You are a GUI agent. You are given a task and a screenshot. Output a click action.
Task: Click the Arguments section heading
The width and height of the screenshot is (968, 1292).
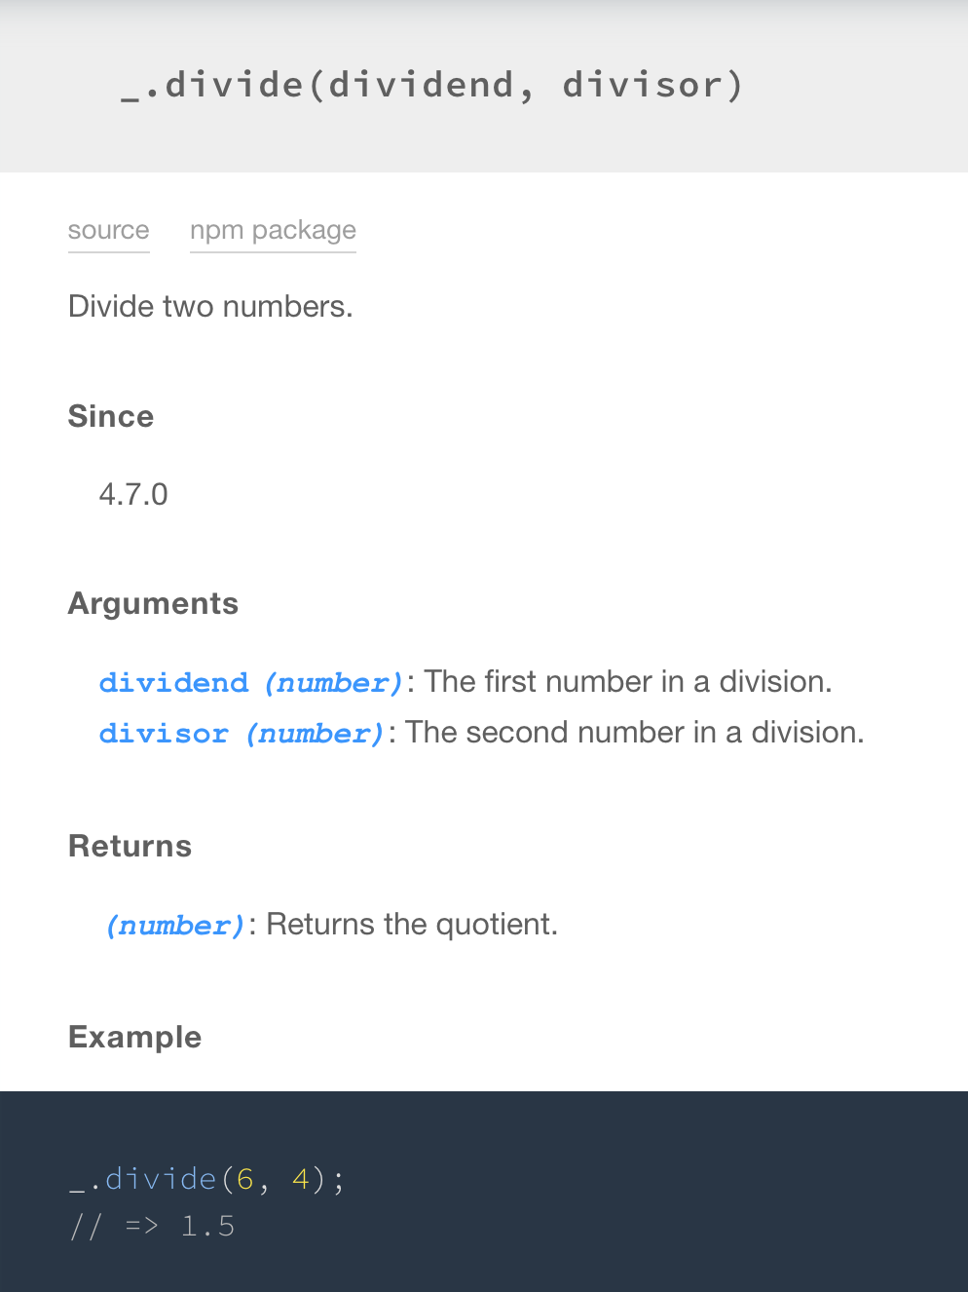(x=153, y=603)
